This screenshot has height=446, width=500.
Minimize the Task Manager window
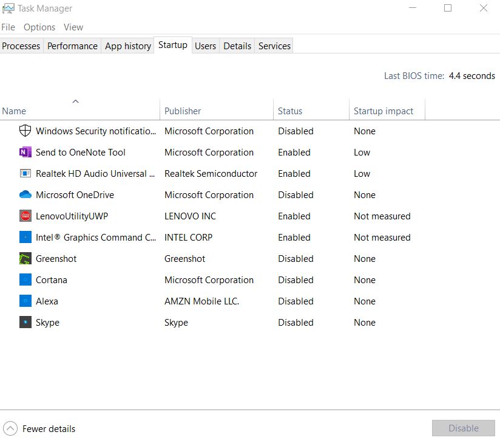(x=413, y=8)
